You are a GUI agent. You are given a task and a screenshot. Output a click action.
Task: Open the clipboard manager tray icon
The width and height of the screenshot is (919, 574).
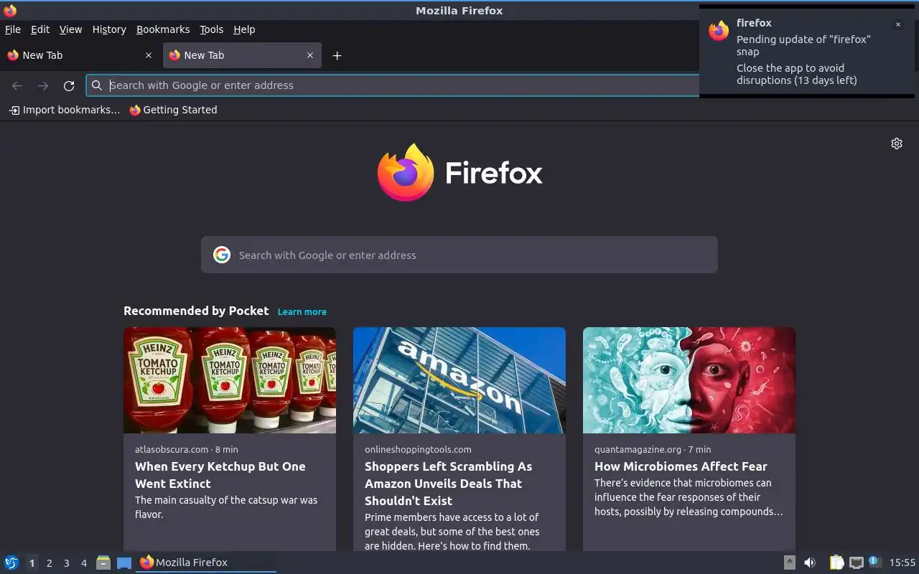coord(836,563)
